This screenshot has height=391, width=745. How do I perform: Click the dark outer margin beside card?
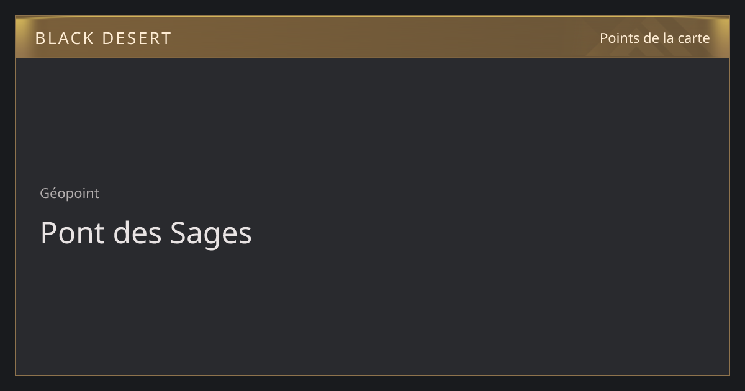(7, 195)
